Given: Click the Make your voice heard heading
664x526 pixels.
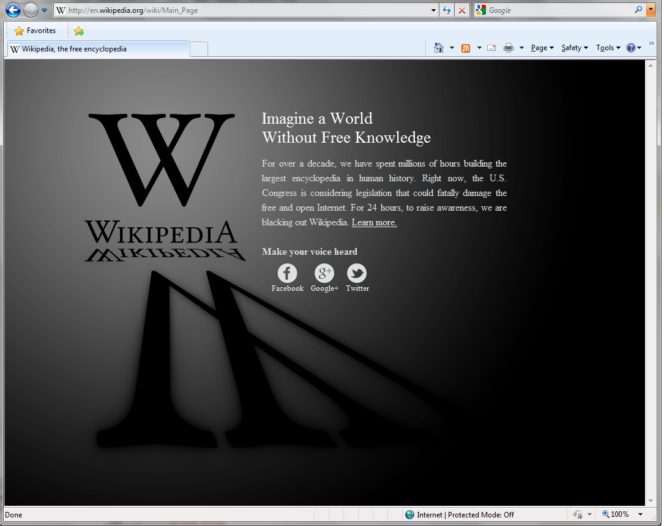Looking at the screenshot, I should [310, 252].
